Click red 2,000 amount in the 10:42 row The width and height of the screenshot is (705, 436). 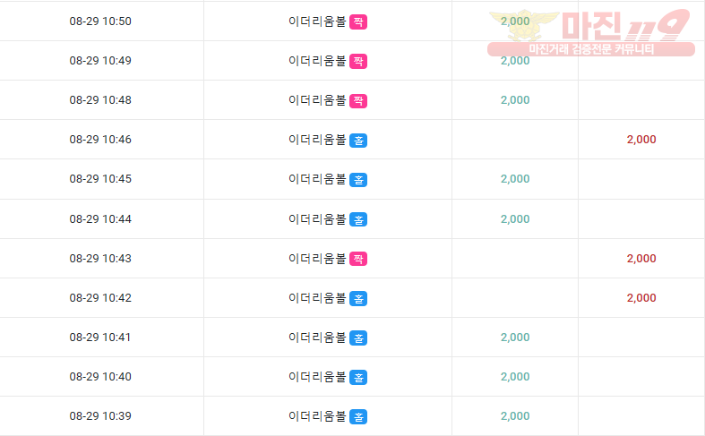[x=641, y=297]
